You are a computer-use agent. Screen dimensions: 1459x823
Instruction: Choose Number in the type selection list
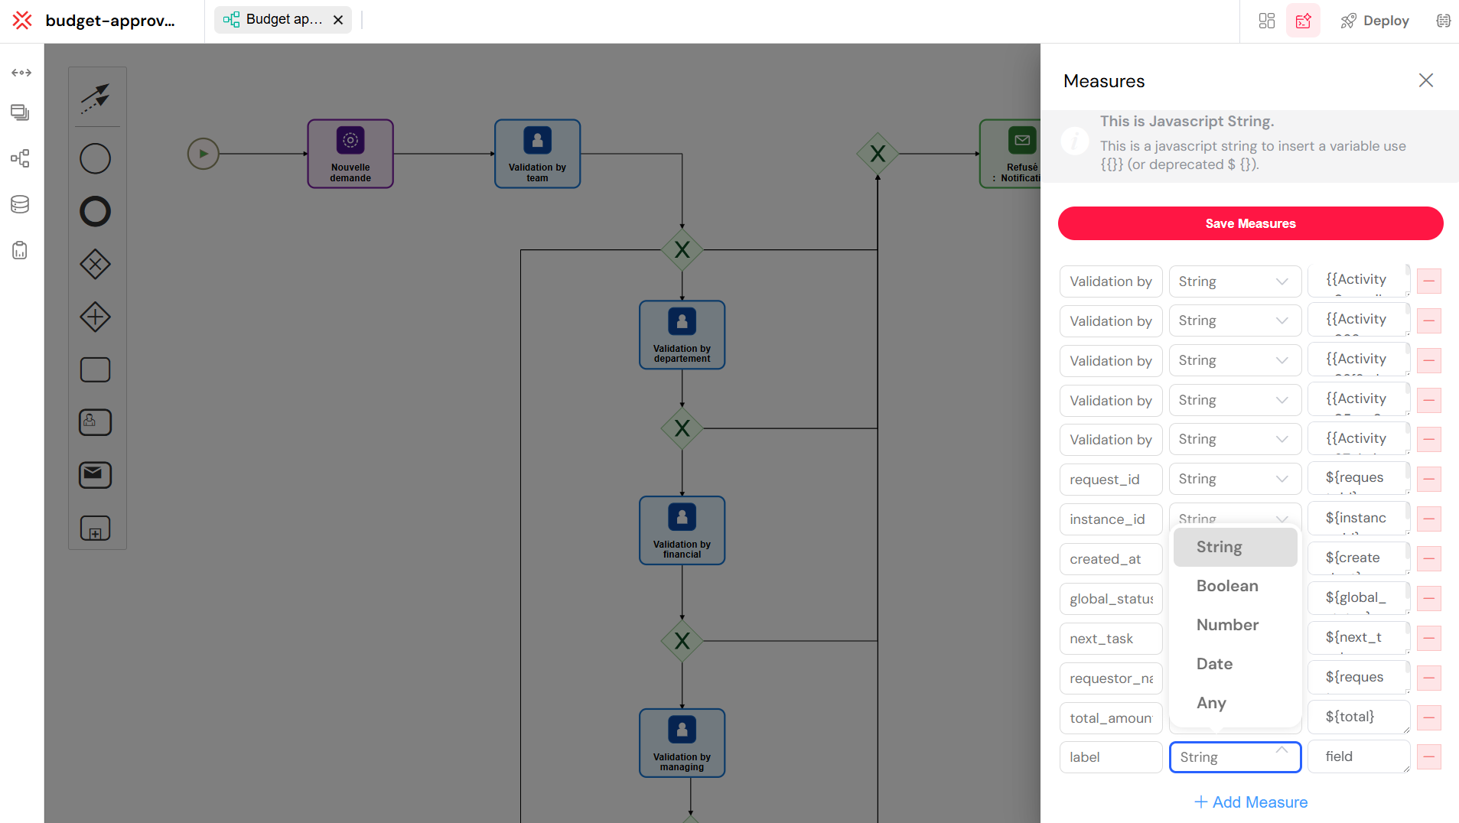pos(1227,625)
